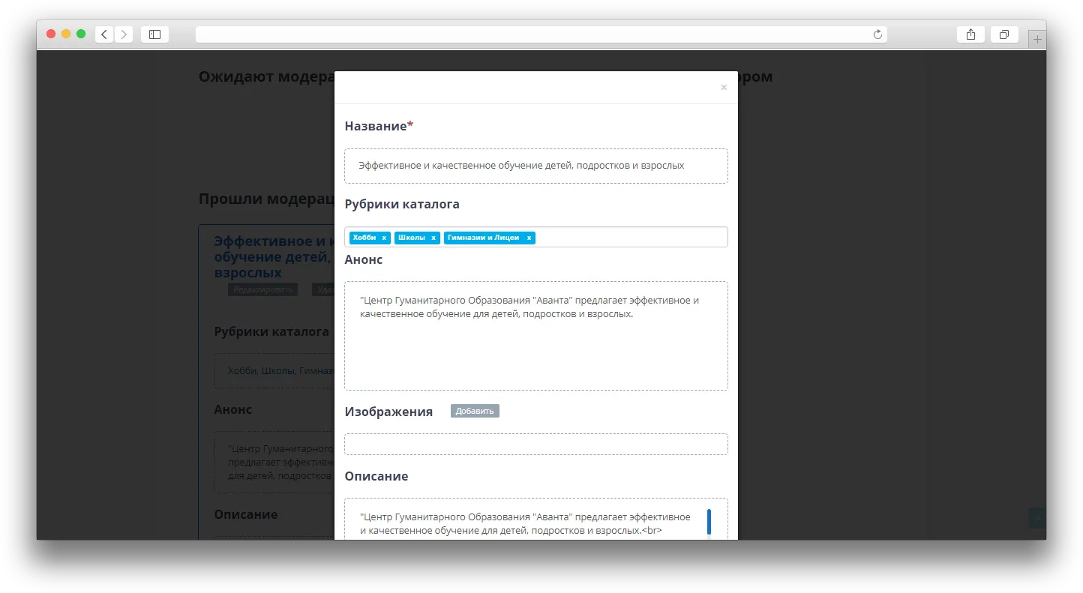Click the empty Изображения upload box

click(536, 444)
